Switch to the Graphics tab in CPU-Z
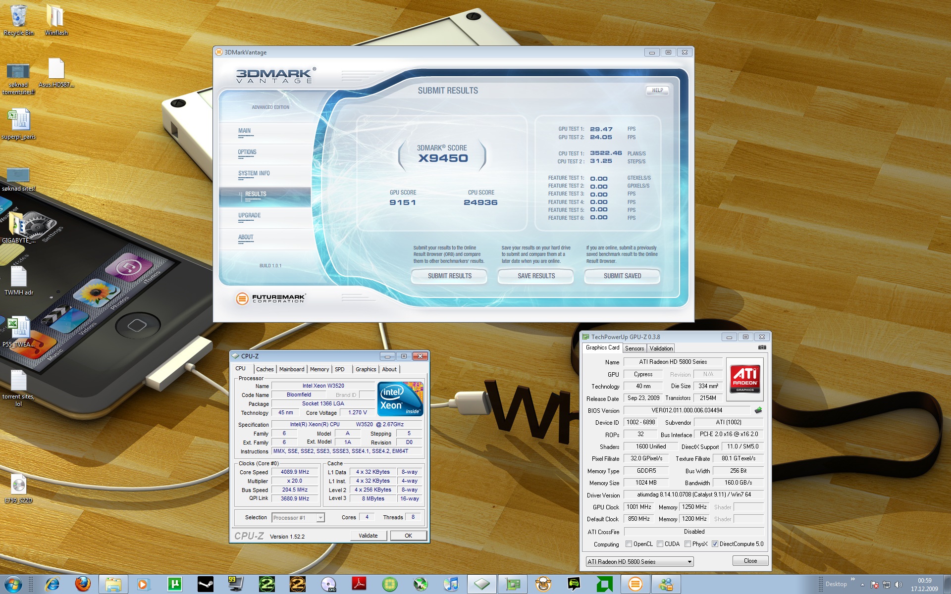 (366, 369)
